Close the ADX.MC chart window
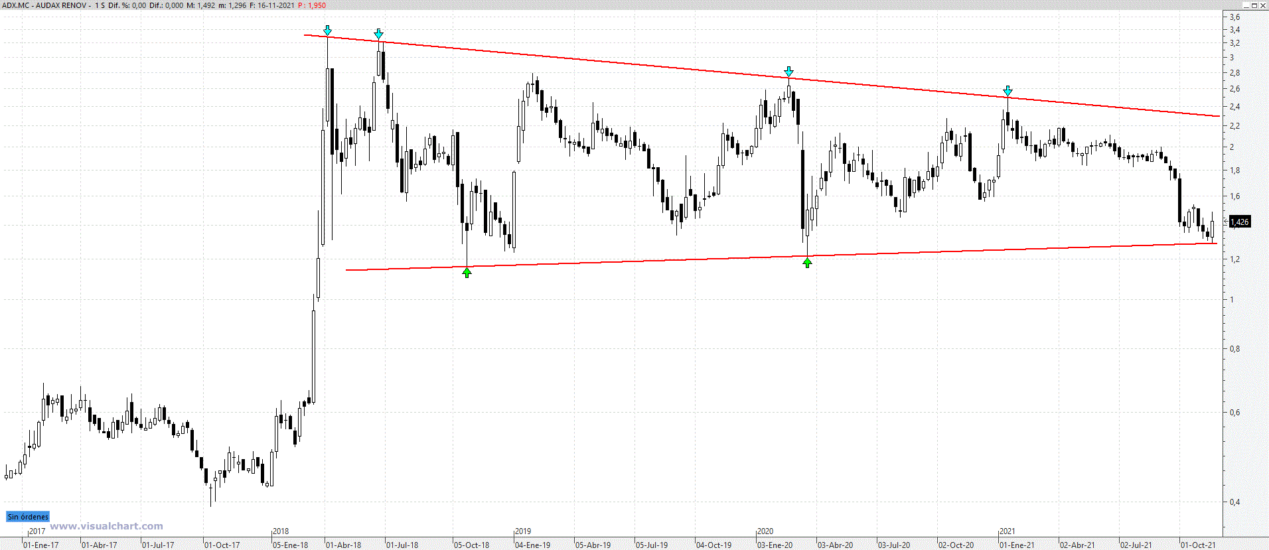Screen dimensions: 1269x550 [1263, 5]
